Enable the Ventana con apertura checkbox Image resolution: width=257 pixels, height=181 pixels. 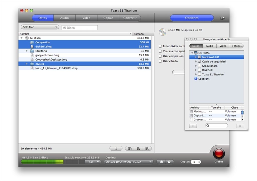[x=160, y=51]
